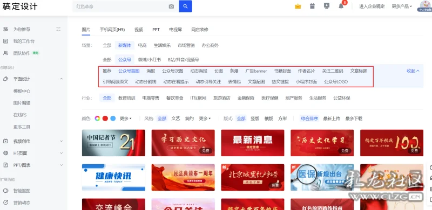This screenshot has height=210, width=432.
Task: Choose B站/抖音/视频号 sub-filter
Action: 184,59
